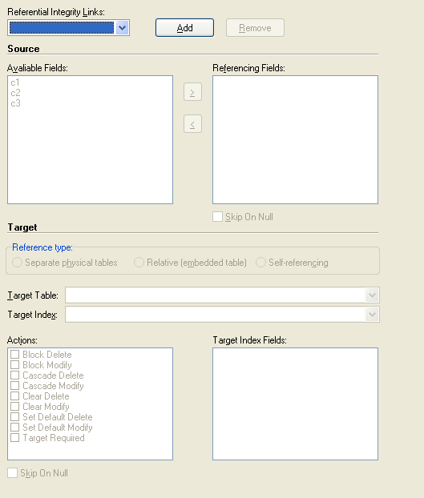Image resolution: width=424 pixels, height=498 pixels.
Task: Check the Block Delete action
Action: 15,354
